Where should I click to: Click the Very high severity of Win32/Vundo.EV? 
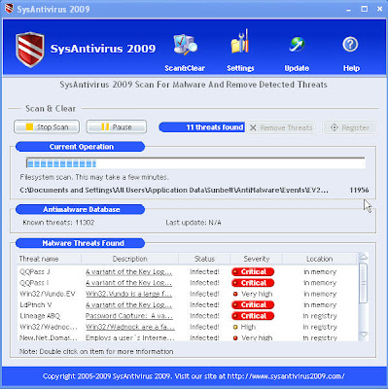click(253, 294)
